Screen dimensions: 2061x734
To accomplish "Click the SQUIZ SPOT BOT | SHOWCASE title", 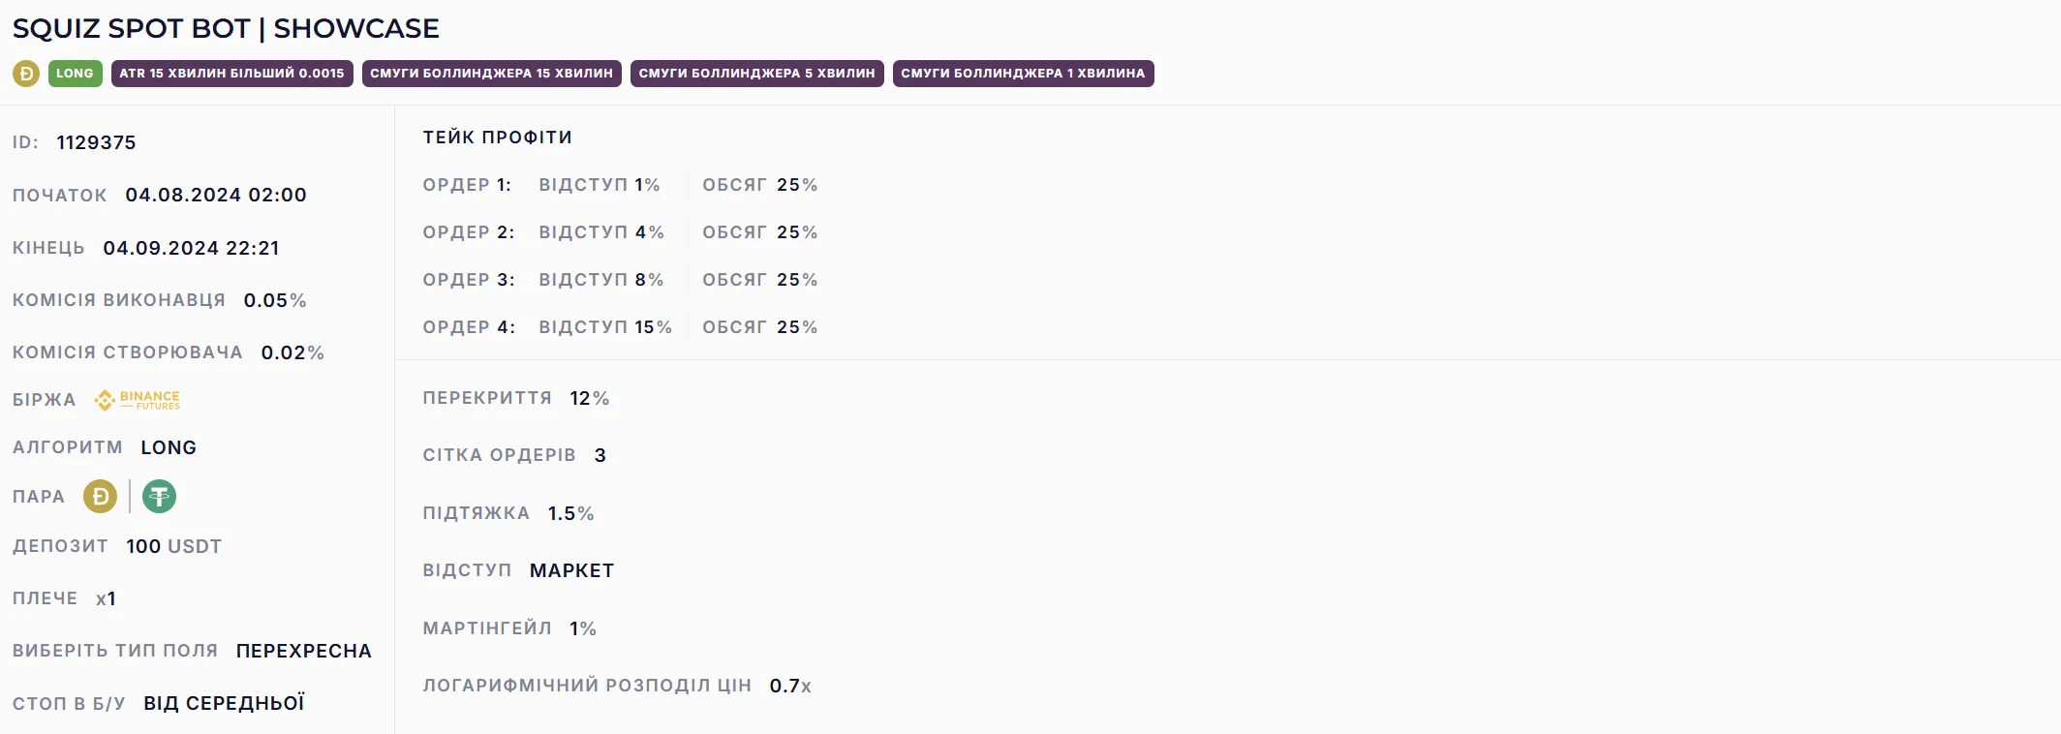I will [226, 28].
